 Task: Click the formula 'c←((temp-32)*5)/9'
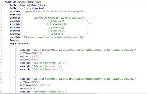click(x=30, y=82)
